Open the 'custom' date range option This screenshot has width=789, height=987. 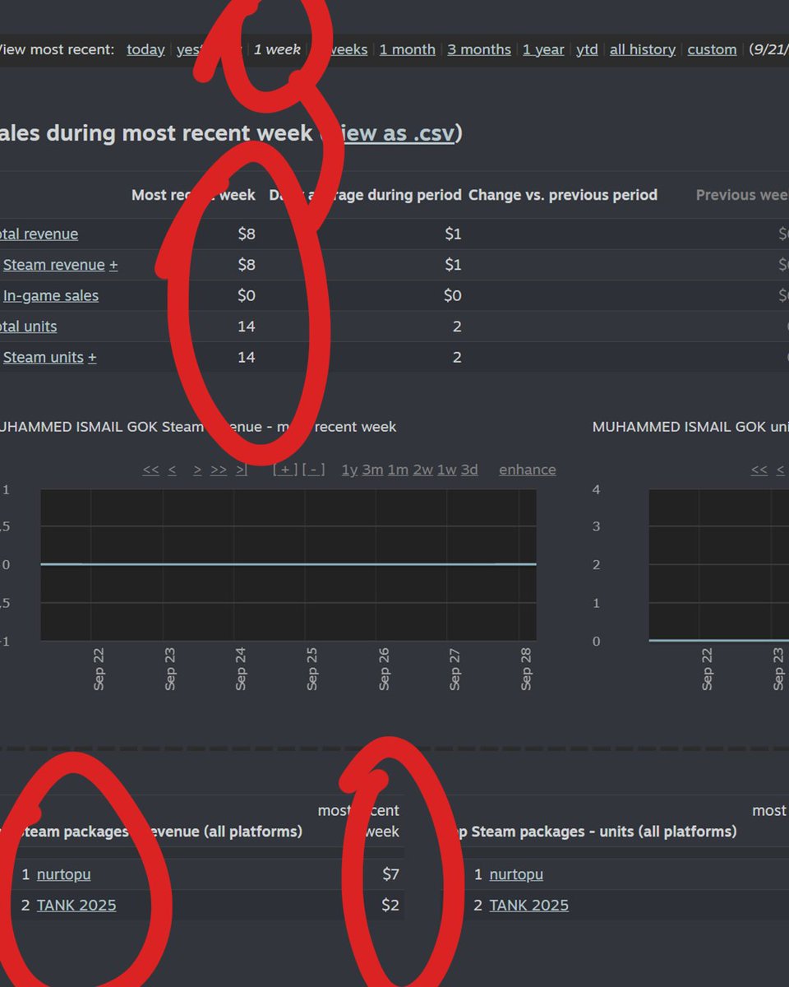point(712,49)
